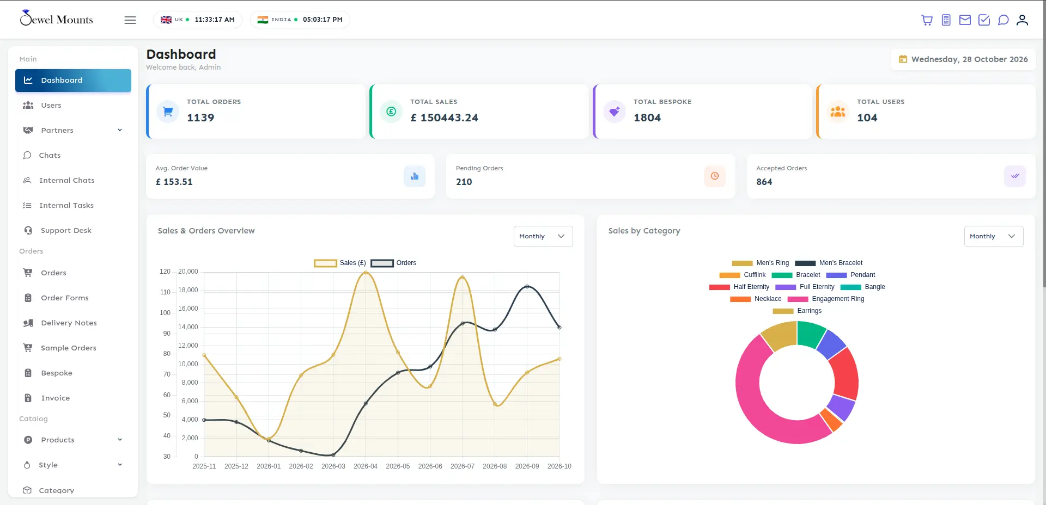Open the shopping cart icon in header
This screenshot has height=505, width=1046.
coord(927,20)
